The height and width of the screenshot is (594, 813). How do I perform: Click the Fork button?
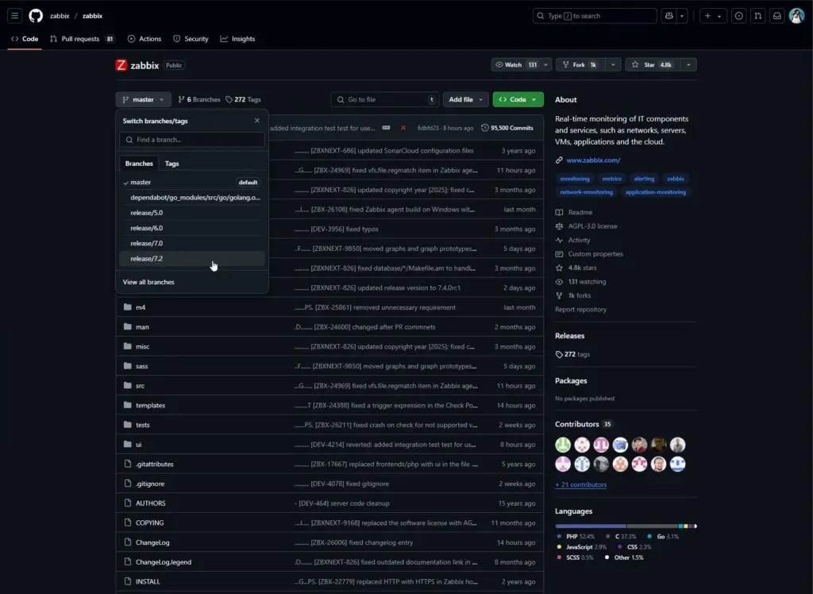[580, 65]
